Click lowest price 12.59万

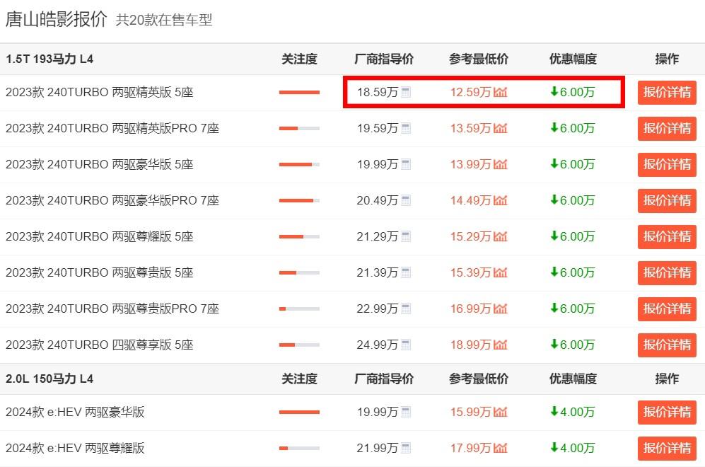click(471, 92)
